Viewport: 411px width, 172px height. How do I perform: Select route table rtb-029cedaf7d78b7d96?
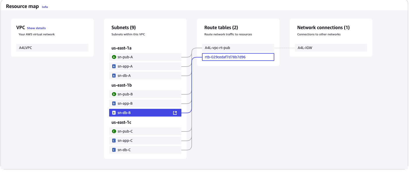[x=238, y=57]
